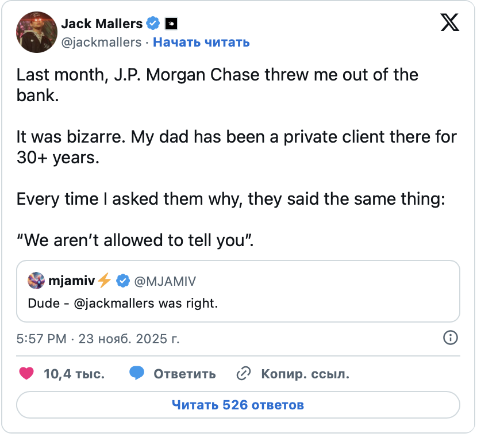The width and height of the screenshot is (477, 437).
Task: Click Jack Mallers profile avatar
Action: click(x=36, y=30)
